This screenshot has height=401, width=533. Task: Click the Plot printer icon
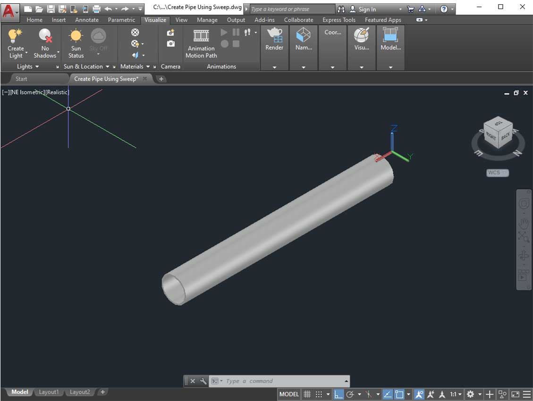pos(96,8)
